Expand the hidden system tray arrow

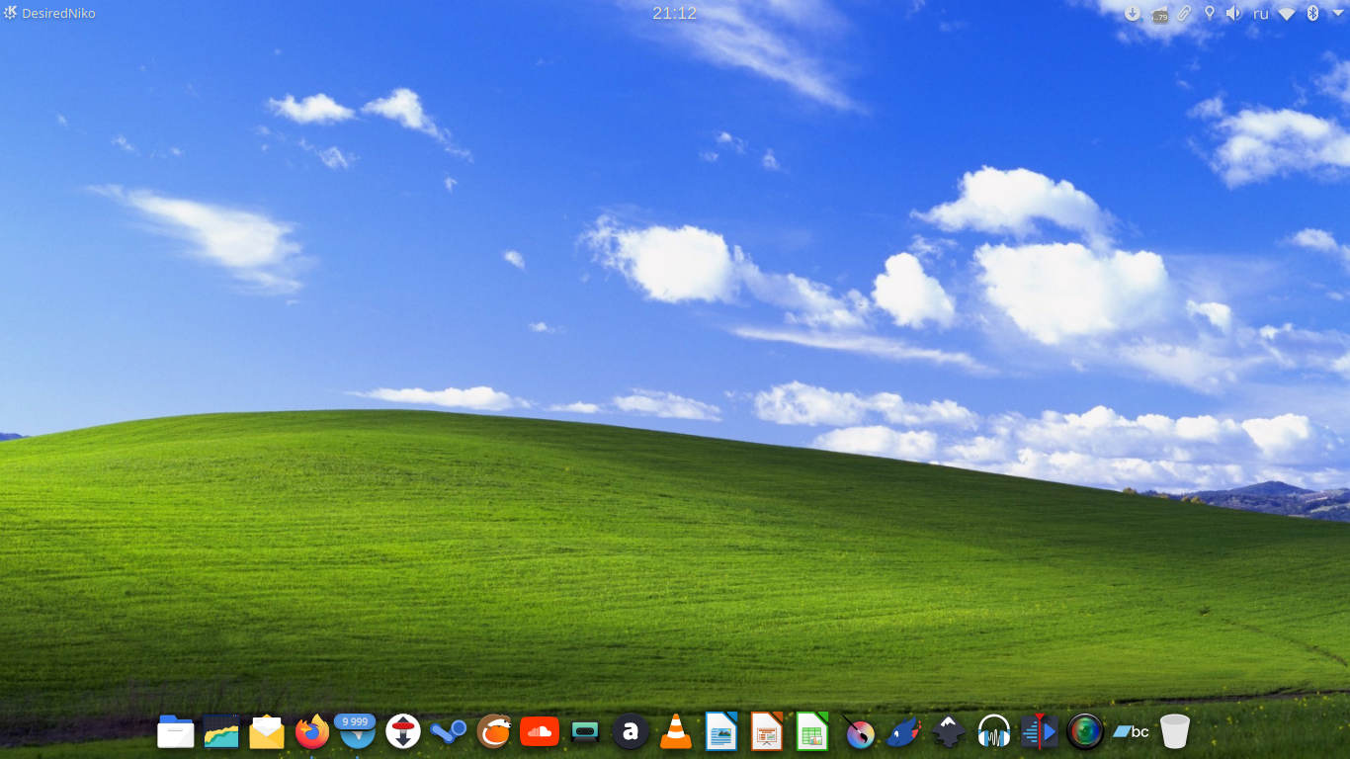click(x=1337, y=13)
